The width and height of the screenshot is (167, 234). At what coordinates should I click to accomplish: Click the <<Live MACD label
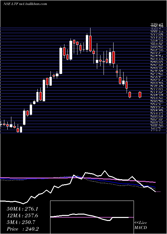coord(141,225)
